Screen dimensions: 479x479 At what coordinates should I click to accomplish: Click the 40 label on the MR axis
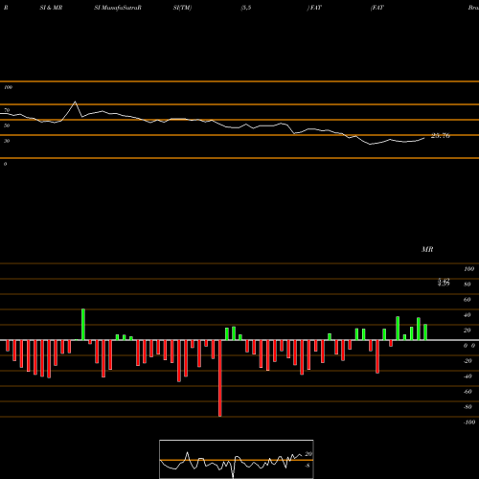click(468, 315)
